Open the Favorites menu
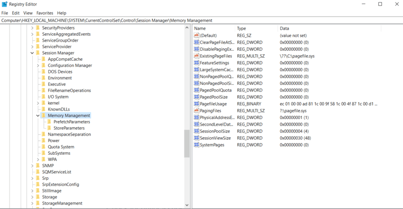This screenshot has width=403, height=209. (x=45, y=13)
